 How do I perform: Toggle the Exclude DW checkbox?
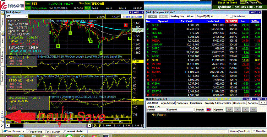[x=231, y=16]
